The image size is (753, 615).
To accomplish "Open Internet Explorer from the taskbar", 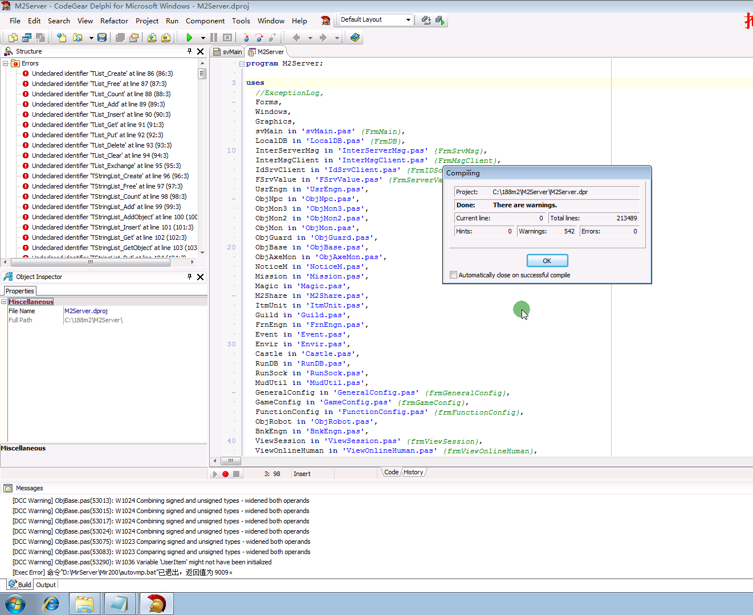I will tap(51, 604).
